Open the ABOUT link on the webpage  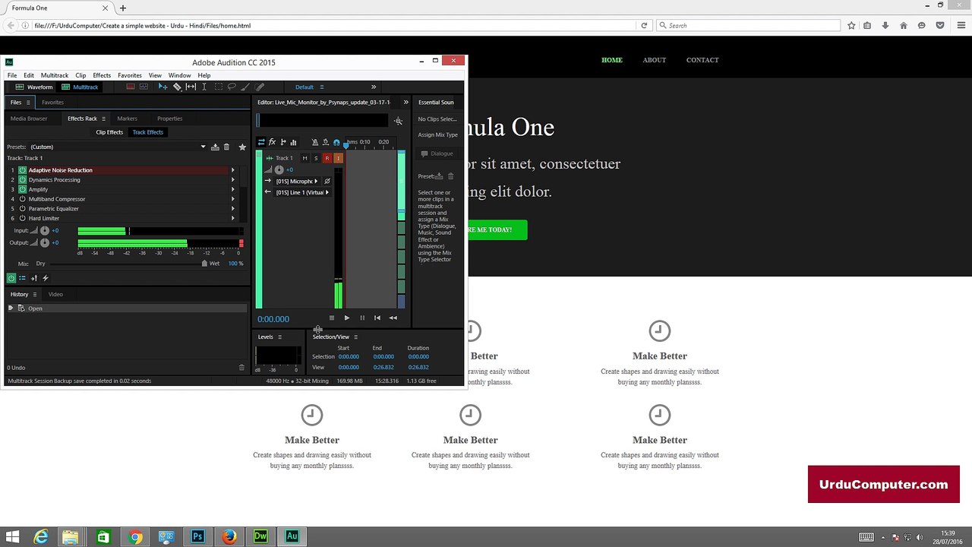click(655, 60)
